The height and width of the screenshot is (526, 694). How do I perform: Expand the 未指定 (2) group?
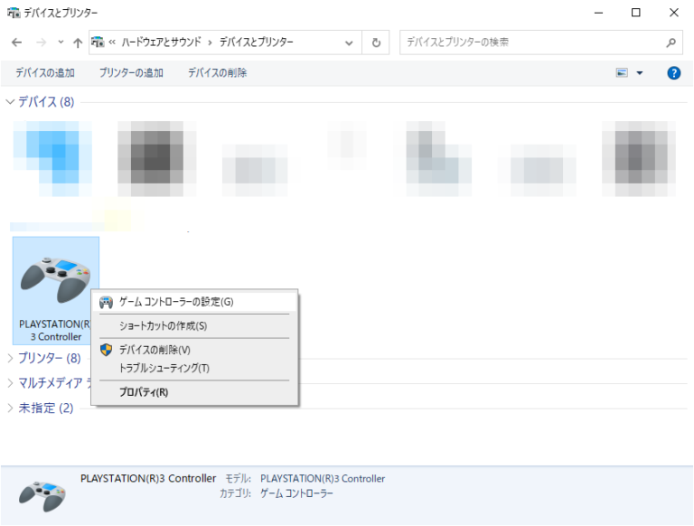(x=10, y=409)
